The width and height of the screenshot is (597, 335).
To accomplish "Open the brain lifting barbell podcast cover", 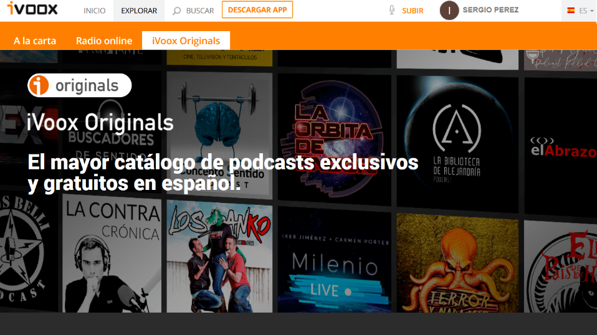I will click(219, 134).
